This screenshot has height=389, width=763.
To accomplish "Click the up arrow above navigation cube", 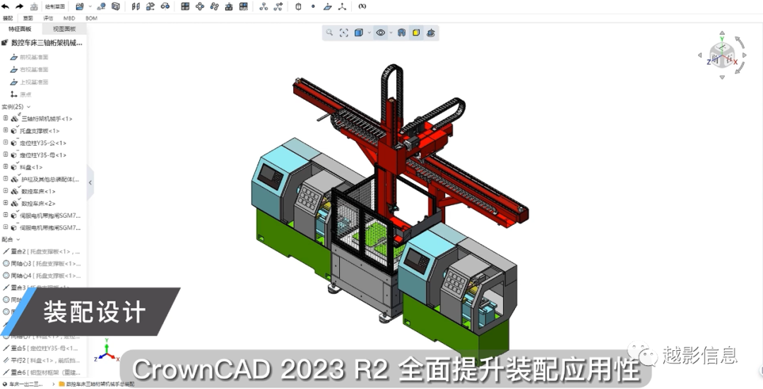I will coord(722,34).
